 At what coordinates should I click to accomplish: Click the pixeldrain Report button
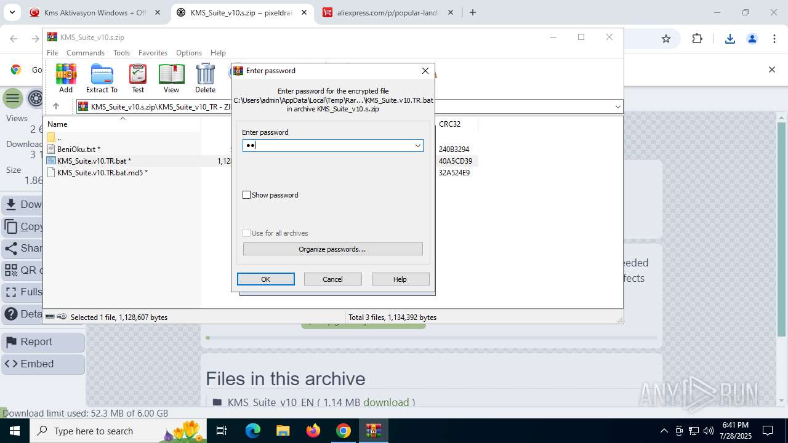43,342
